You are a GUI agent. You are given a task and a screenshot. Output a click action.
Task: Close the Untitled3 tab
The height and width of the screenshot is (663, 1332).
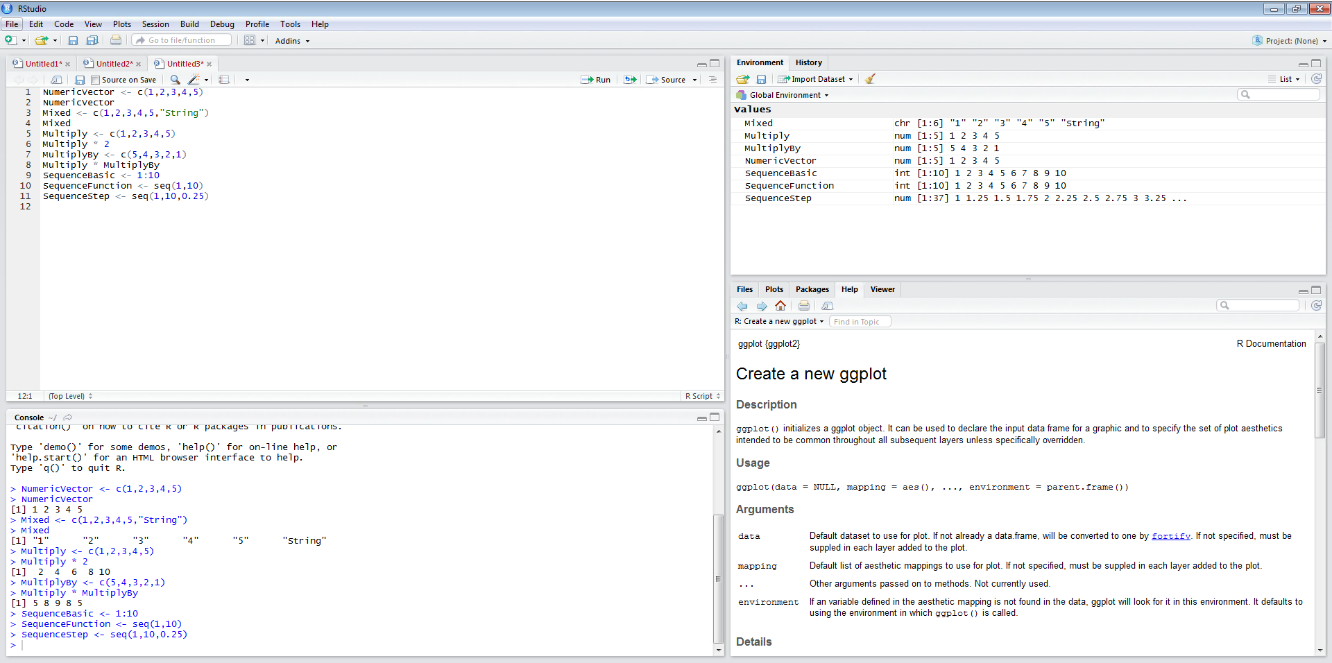[209, 64]
